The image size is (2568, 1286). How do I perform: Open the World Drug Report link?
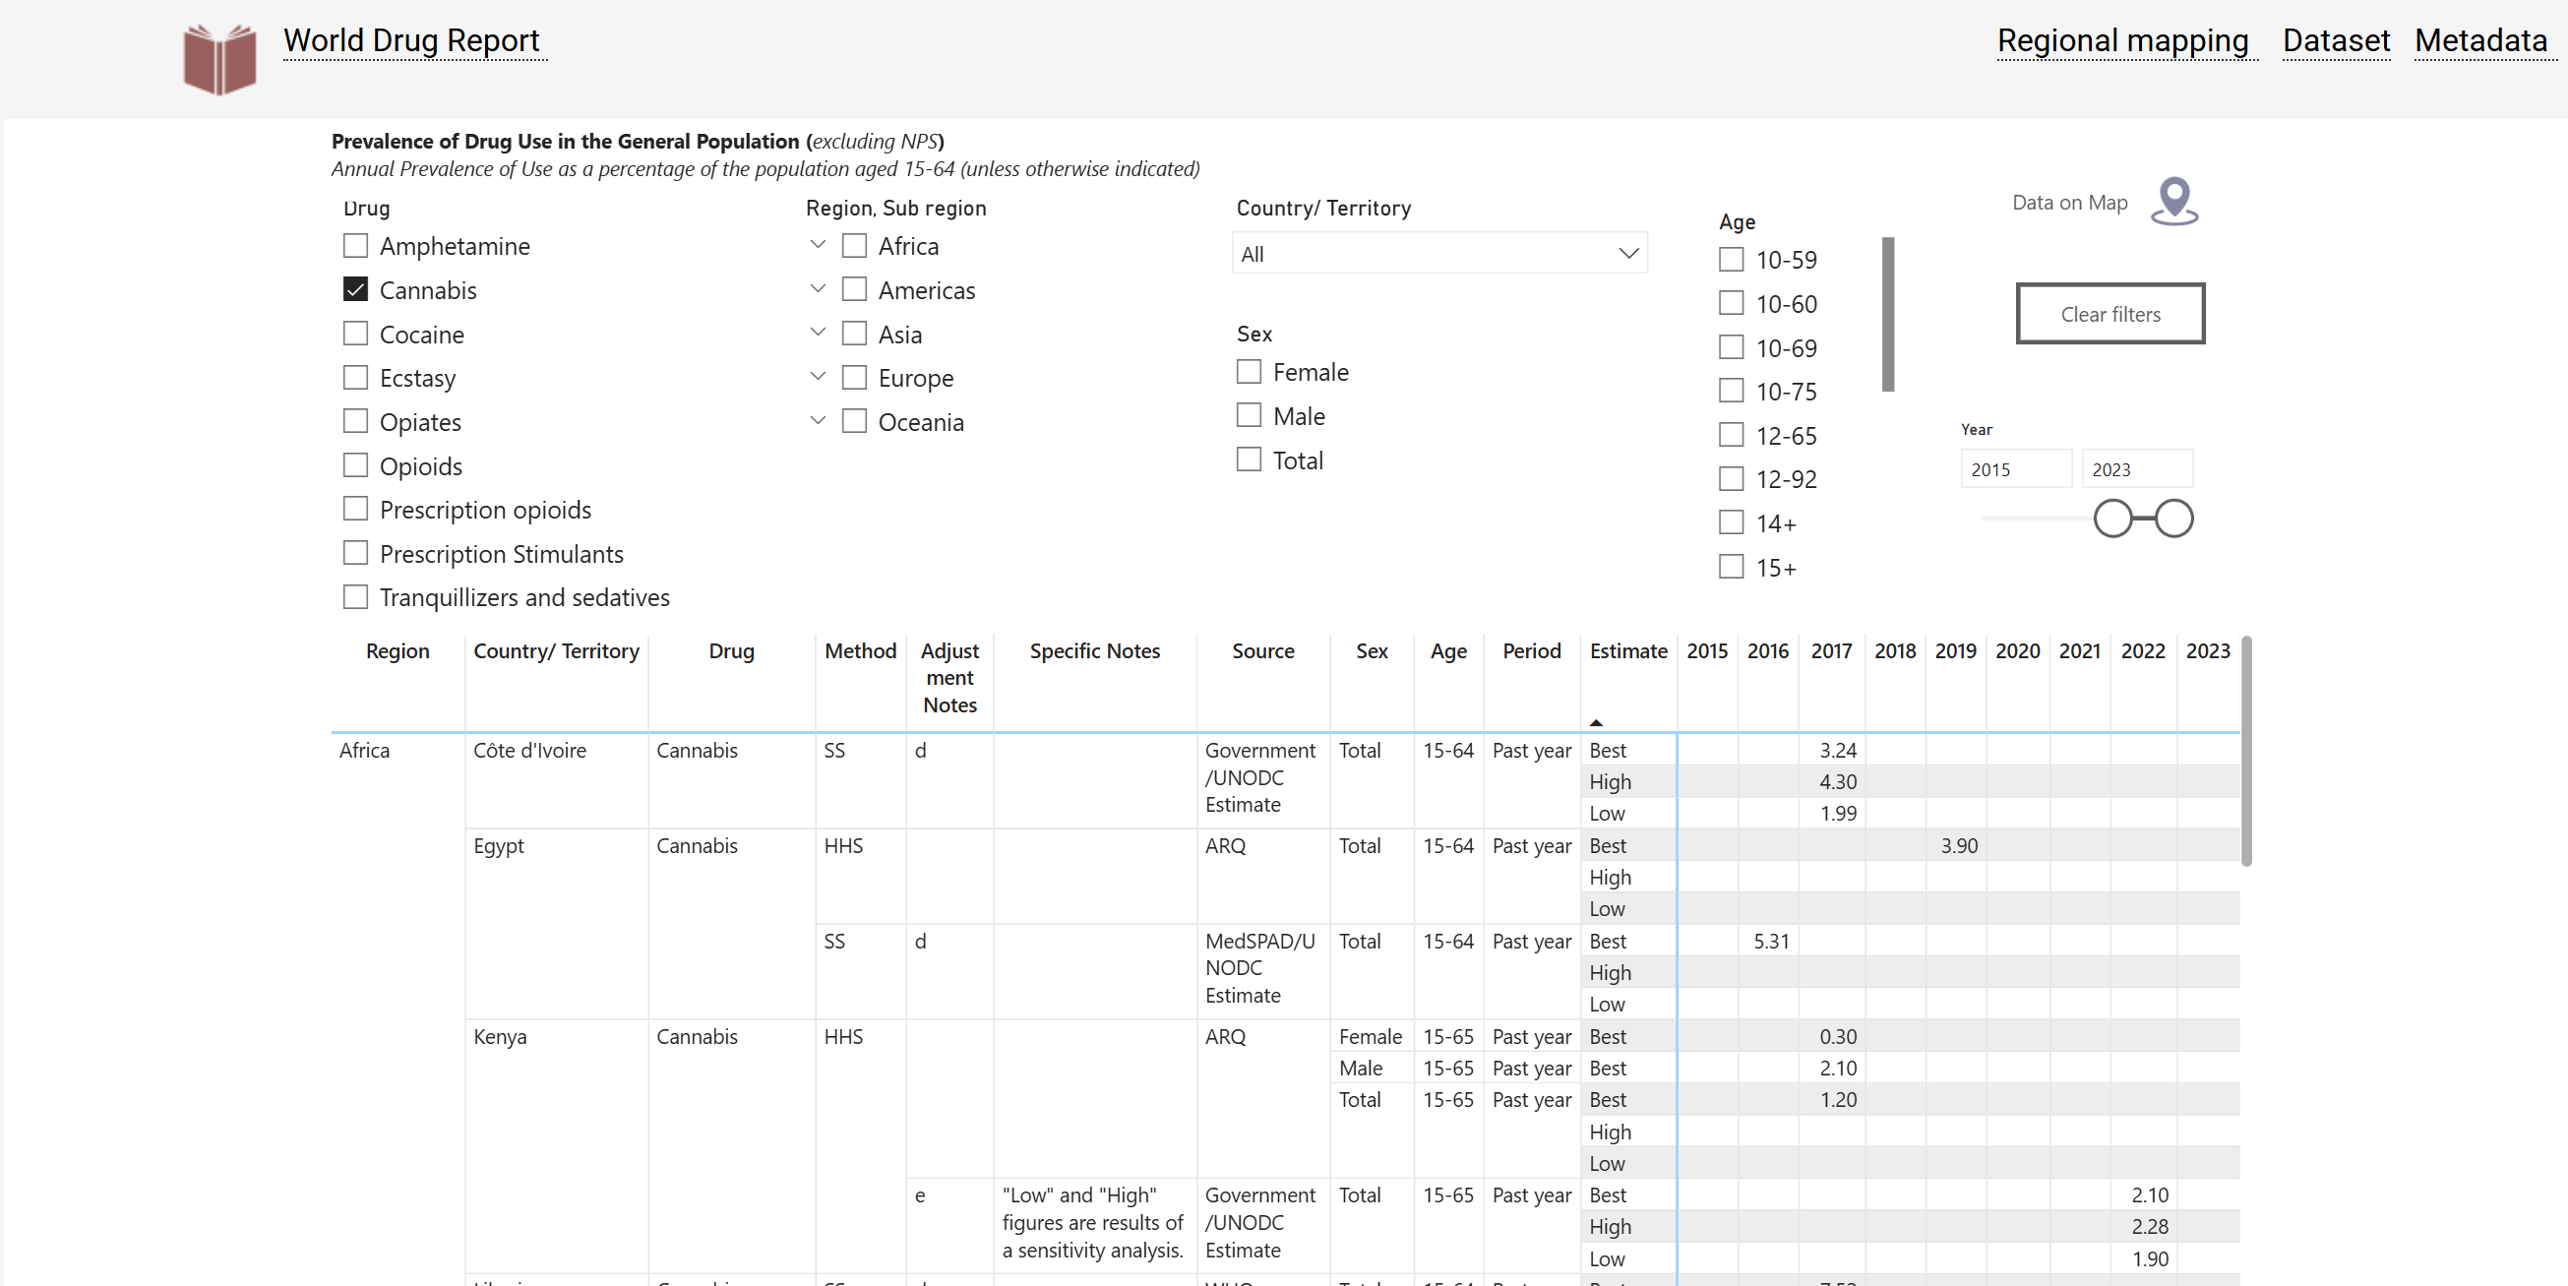(x=410, y=41)
